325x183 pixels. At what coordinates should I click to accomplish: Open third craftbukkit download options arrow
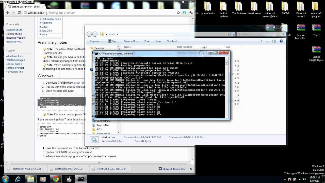pos(130,169)
